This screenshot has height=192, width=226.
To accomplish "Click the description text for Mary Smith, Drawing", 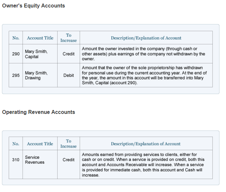I will [144, 75].
